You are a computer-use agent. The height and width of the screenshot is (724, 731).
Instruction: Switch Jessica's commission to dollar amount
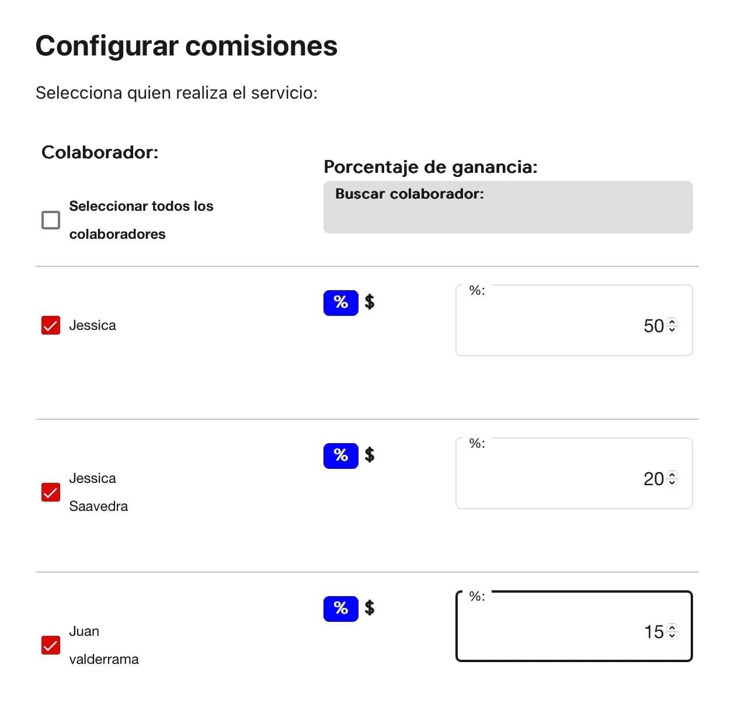click(x=370, y=302)
